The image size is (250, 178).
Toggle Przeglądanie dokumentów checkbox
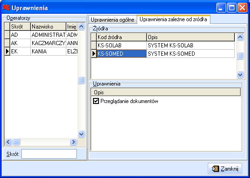coord(96,101)
